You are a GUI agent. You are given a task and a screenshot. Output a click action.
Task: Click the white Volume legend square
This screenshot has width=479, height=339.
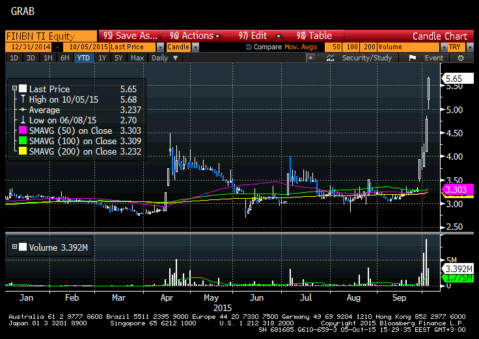pos(23,247)
